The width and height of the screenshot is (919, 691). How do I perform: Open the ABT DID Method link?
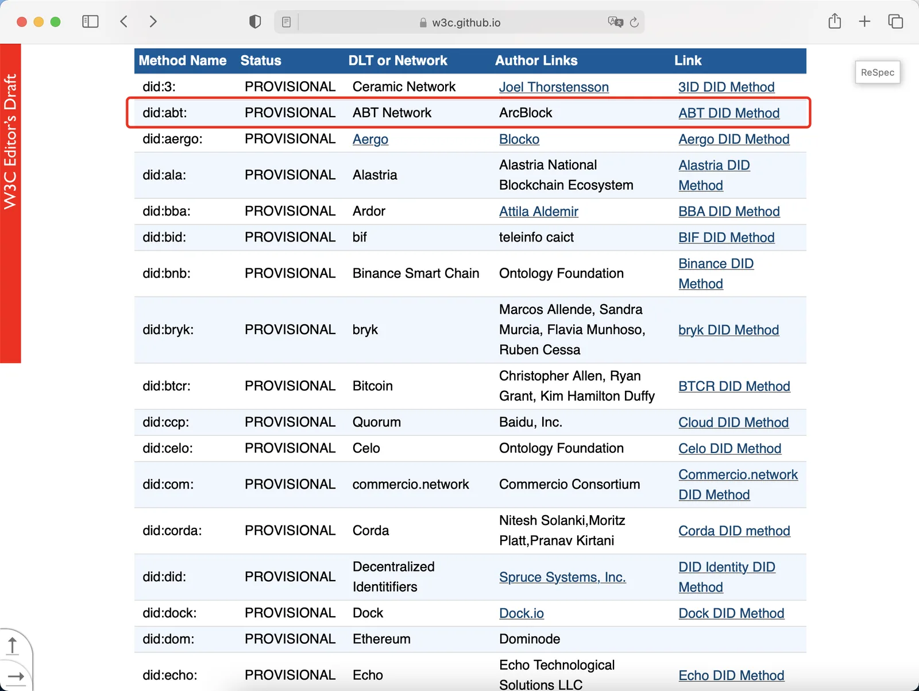click(729, 113)
